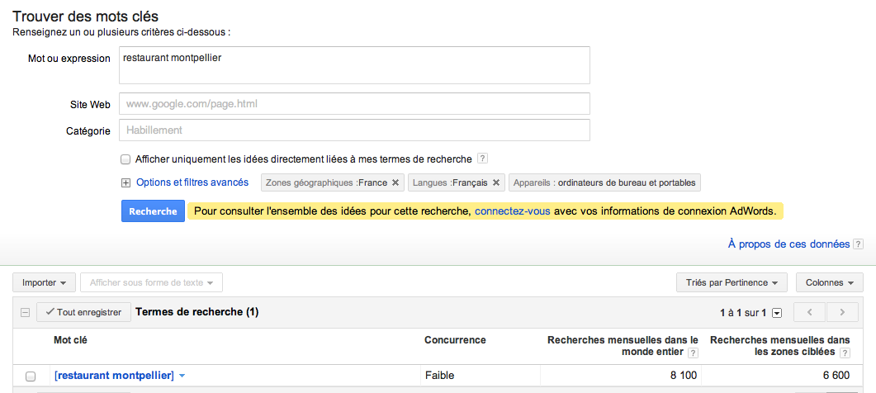Image resolution: width=876 pixels, height=393 pixels.
Task: Open help for worldwide monthly searches column
Action: (x=693, y=353)
